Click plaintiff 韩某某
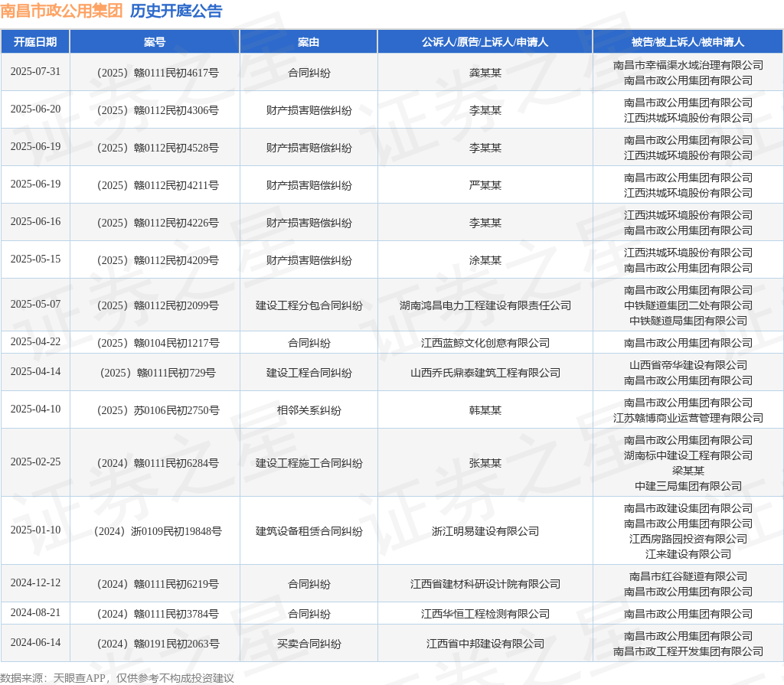Image resolution: width=784 pixels, height=685 pixels. pyautogui.click(x=485, y=410)
